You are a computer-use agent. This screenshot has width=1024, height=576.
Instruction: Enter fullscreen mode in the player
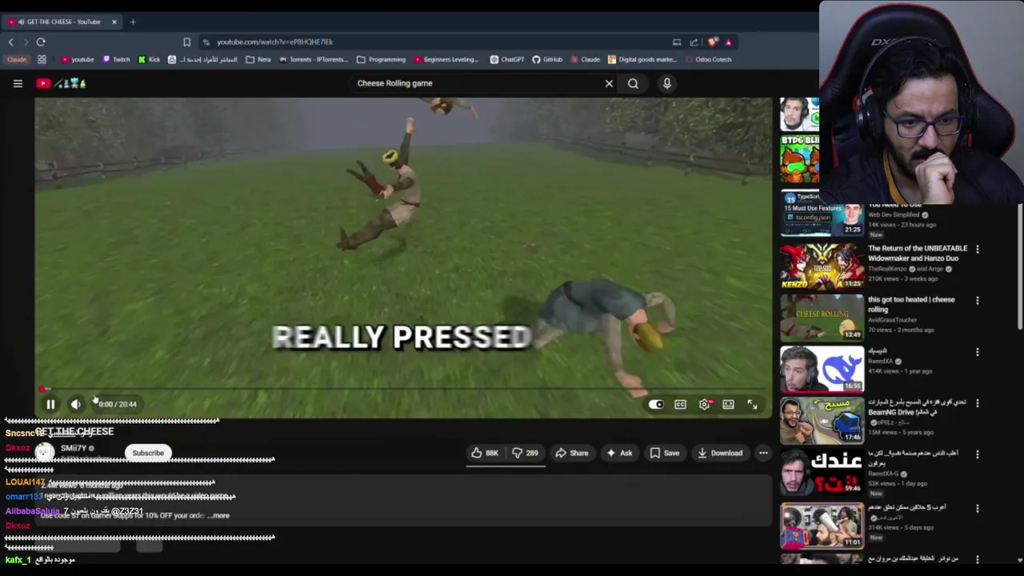click(x=752, y=404)
